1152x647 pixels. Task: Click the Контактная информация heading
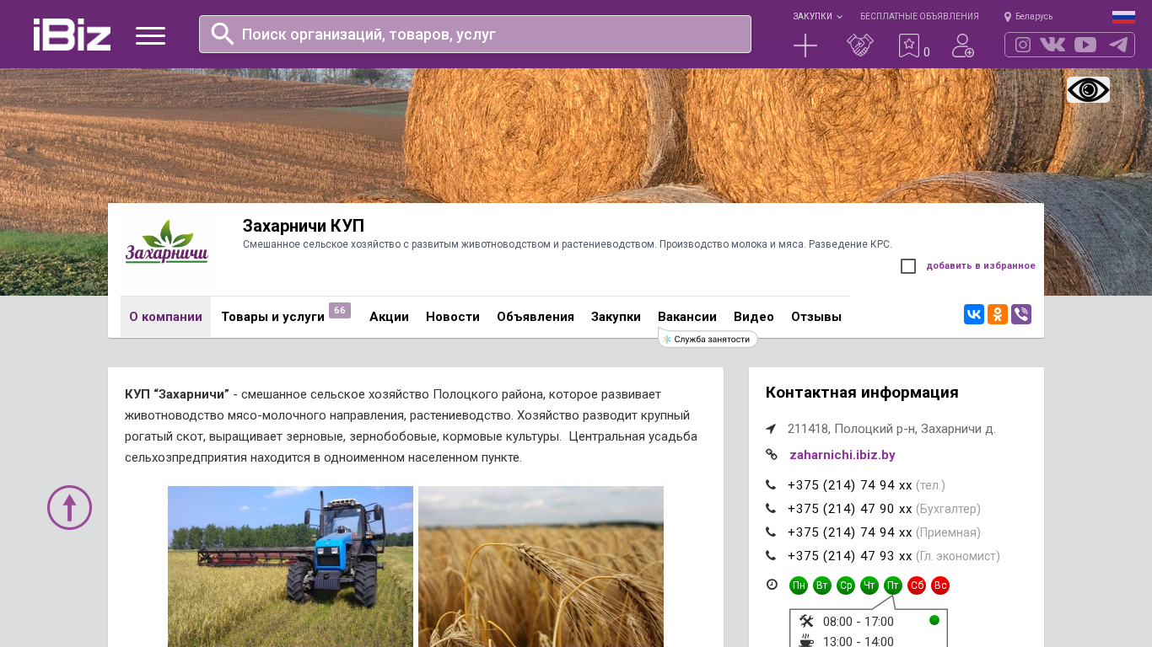click(x=862, y=393)
